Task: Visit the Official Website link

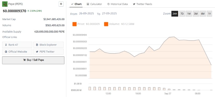Action: (x=17, y=52)
